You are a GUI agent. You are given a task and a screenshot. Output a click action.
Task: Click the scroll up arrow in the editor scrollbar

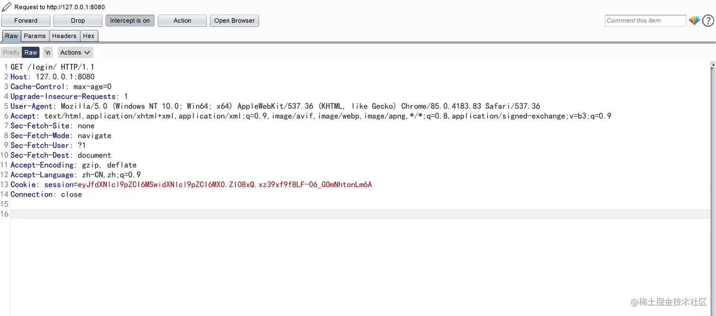coord(713,66)
